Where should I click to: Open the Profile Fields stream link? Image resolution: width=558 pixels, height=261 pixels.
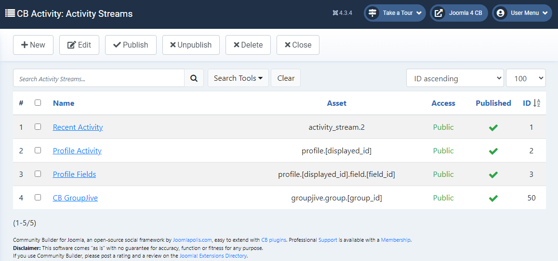74,174
